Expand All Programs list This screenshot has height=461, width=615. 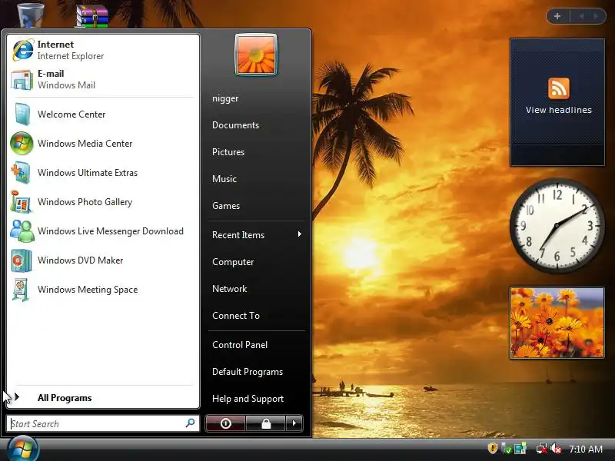coord(103,397)
